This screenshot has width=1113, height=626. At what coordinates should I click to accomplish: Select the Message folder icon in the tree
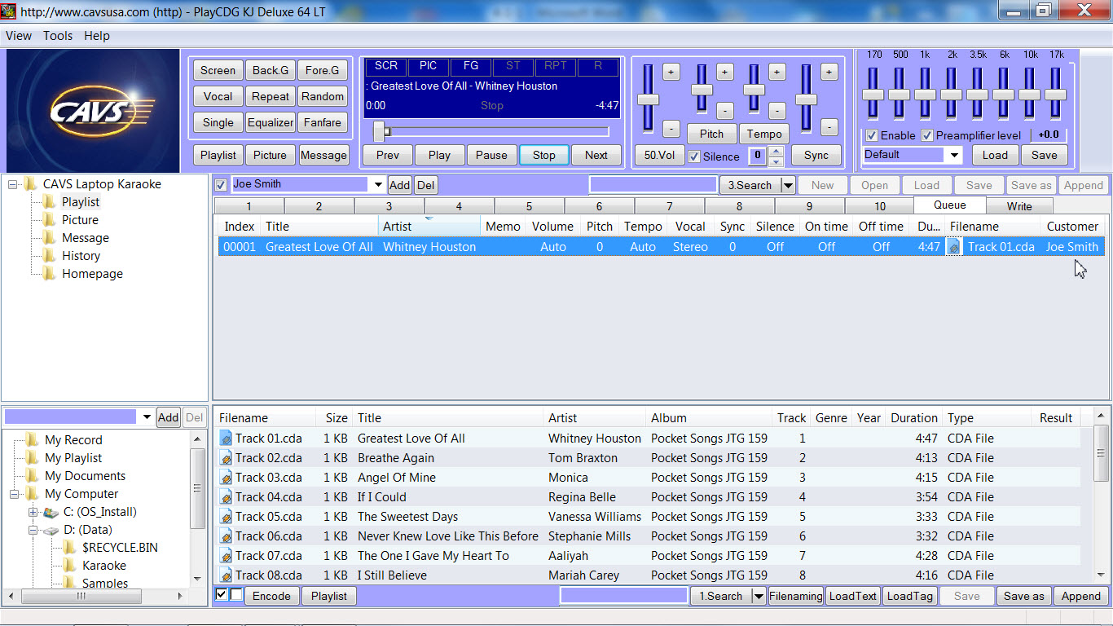point(50,238)
